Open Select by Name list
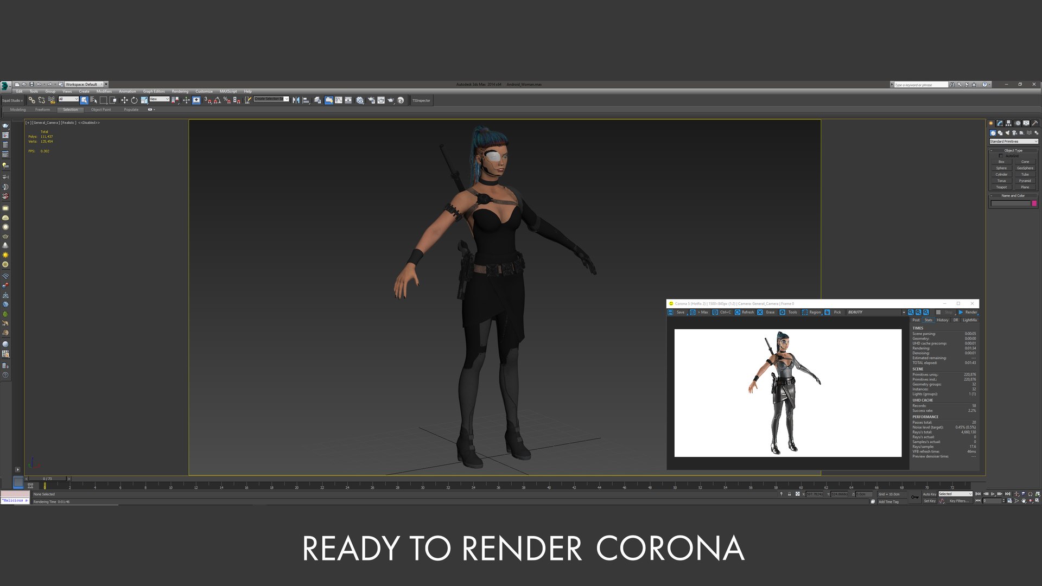This screenshot has height=586, width=1042. 93,100
